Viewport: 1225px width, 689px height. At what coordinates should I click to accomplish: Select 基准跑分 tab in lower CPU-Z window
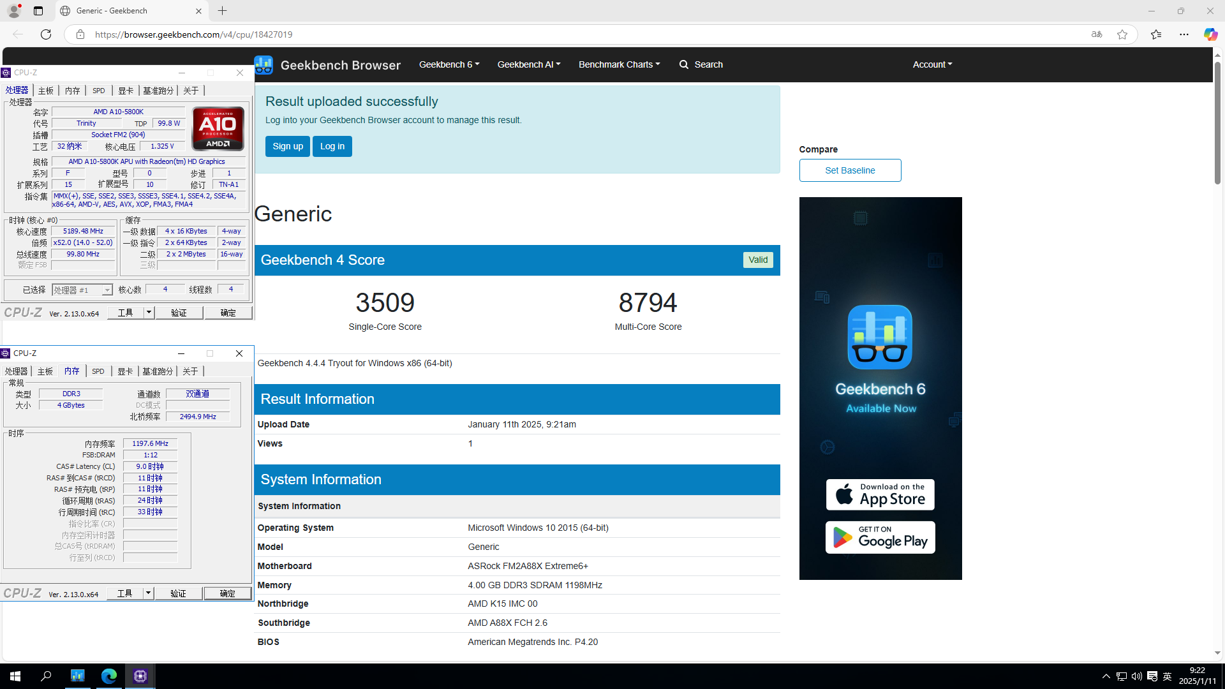[x=158, y=371]
